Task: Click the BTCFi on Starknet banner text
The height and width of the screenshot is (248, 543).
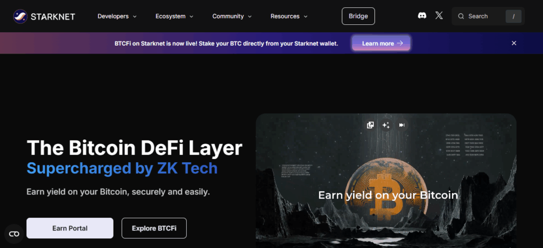Action: [x=226, y=43]
